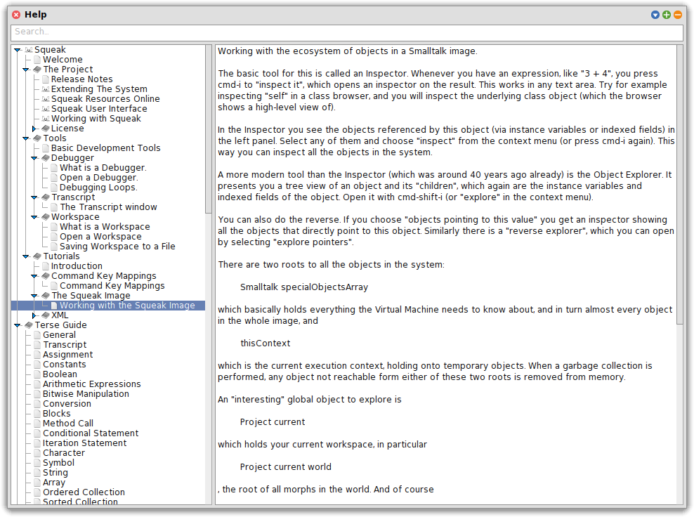This screenshot has height=517, width=694.
Task: Expand the License tree node
Action: pyautogui.click(x=34, y=129)
